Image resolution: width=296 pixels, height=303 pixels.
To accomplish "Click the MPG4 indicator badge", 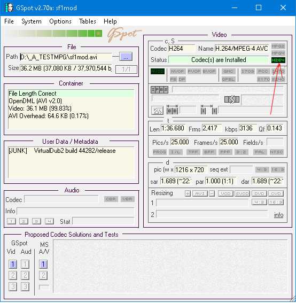I will pyautogui.click(x=278, y=53).
